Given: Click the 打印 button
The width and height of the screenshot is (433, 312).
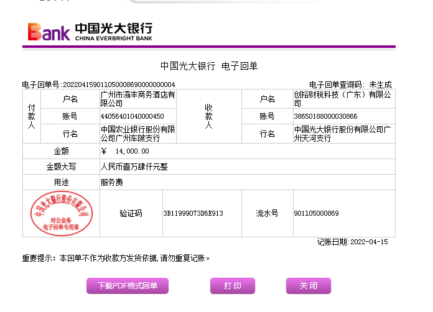Looking at the screenshot, I should (x=233, y=285).
